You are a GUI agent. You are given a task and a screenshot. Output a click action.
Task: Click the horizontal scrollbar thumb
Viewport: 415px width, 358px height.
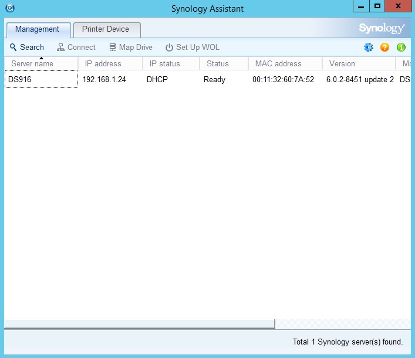140,323
